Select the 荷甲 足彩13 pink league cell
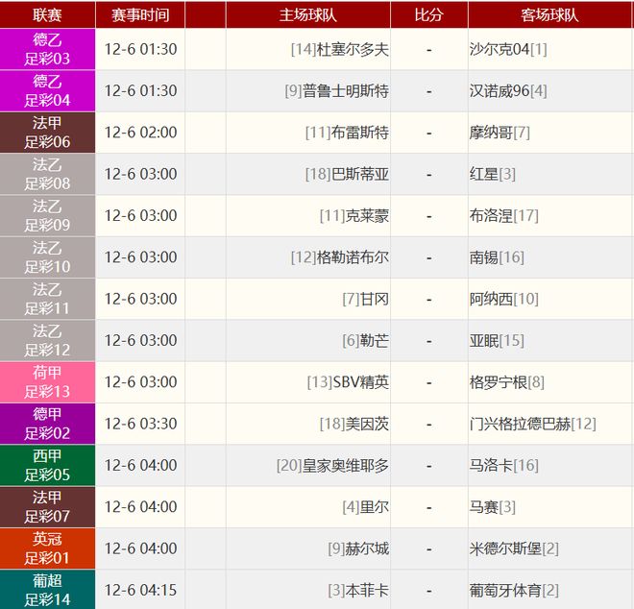This screenshot has width=634, height=609. pyautogui.click(x=47, y=382)
